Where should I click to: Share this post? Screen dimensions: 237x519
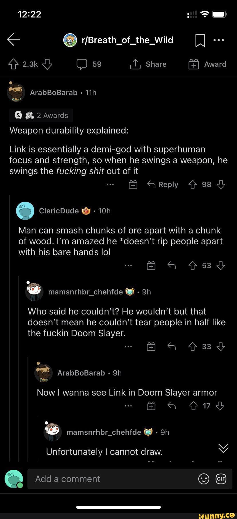148,64
